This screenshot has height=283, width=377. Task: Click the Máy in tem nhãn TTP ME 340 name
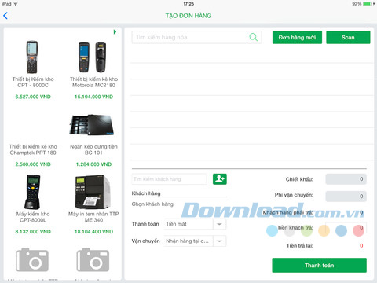[x=93, y=217]
